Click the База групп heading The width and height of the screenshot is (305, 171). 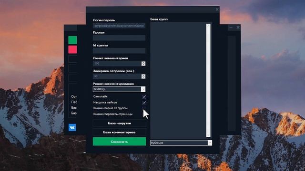point(159,19)
